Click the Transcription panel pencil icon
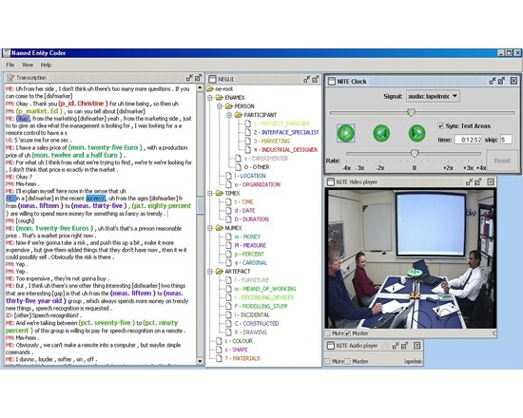The image size is (523, 418). point(10,78)
